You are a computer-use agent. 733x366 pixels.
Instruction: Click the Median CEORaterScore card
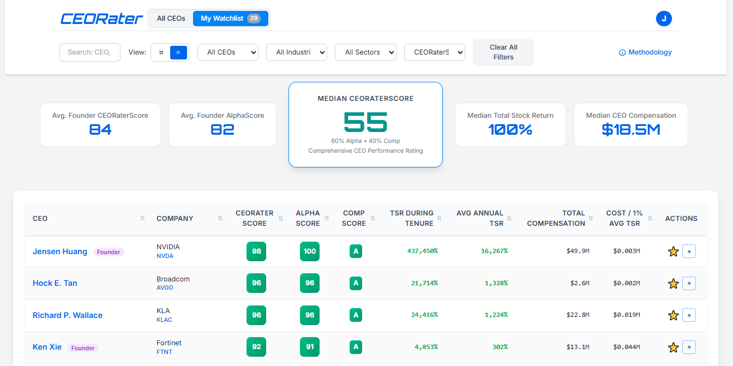365,124
